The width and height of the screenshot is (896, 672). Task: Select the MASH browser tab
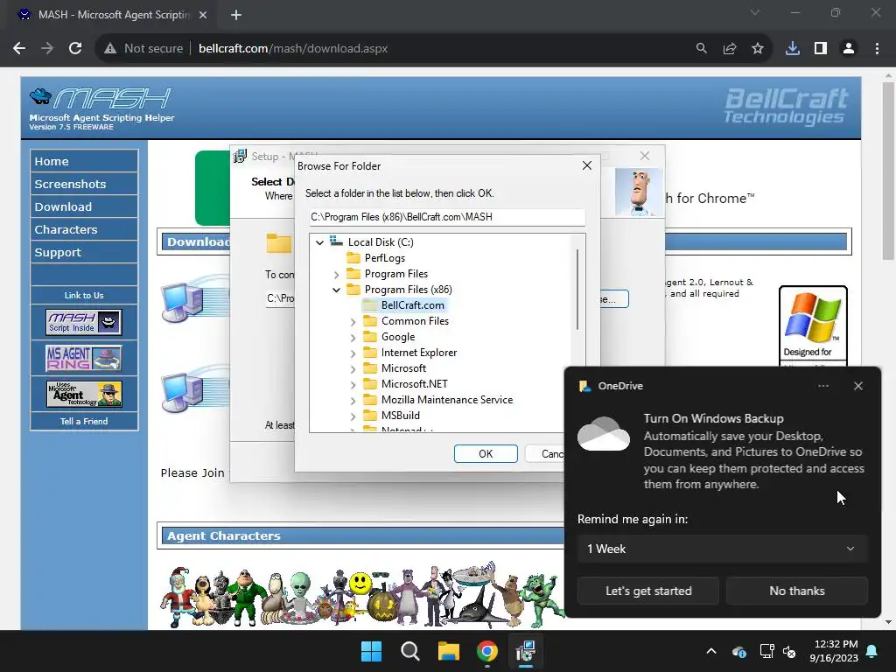(x=113, y=15)
